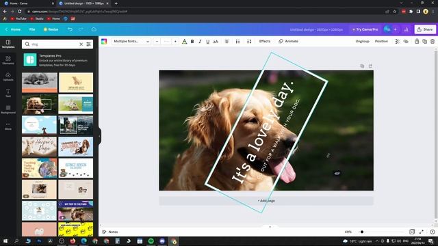438x246 pixels.
Task: Click the Resize button
Action: click(51, 29)
